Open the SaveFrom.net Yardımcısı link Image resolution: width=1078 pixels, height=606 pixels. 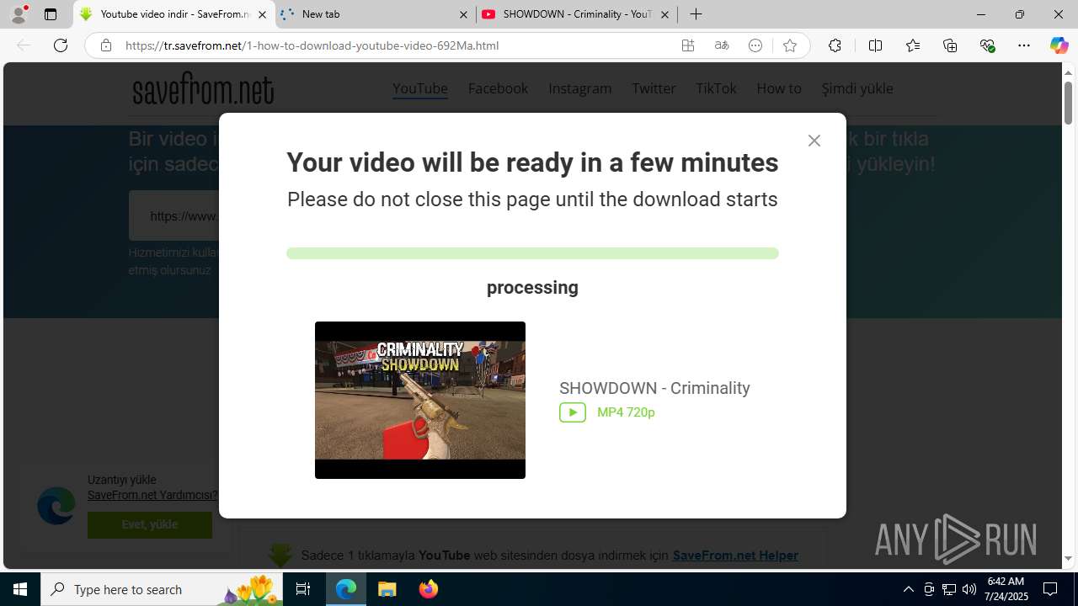152,495
